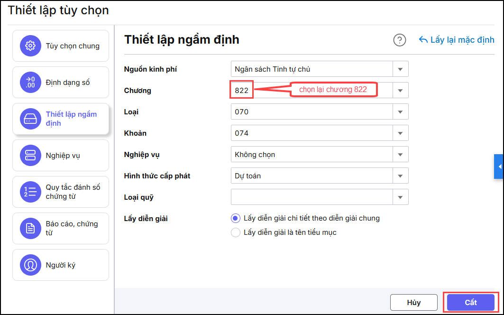Click the undo arrow beside Lấy lại mặc định
This screenshot has width=504, height=315.
tap(423, 40)
